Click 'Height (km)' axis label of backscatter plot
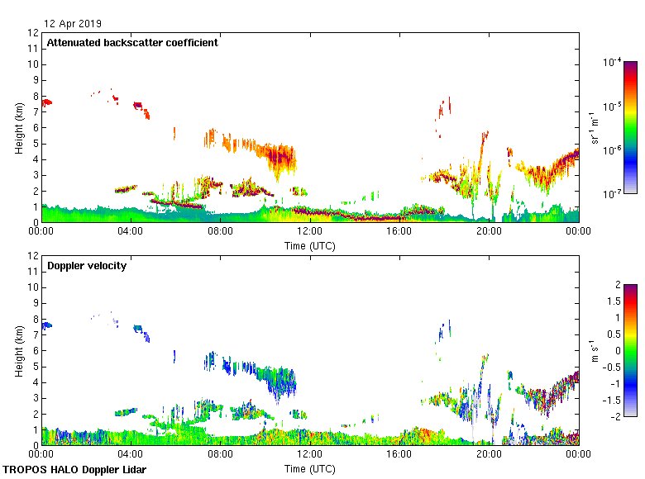This screenshot has width=645, height=479. tap(18, 128)
